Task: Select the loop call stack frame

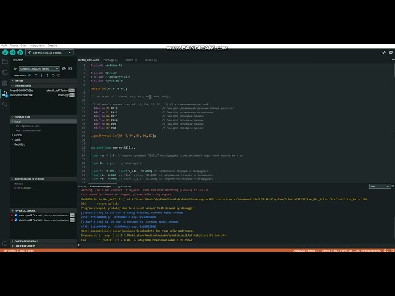Action: (x=43, y=91)
